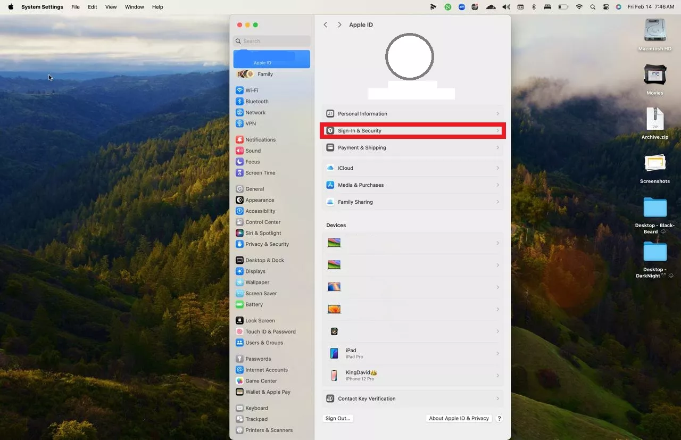Expand Sign-In & Security row
The image size is (681, 440).
point(412,131)
